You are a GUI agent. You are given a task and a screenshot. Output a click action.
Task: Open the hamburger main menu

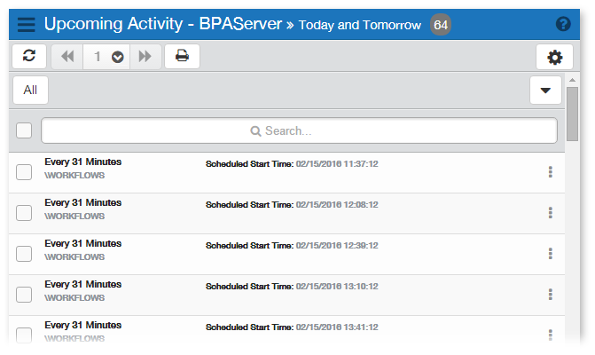(27, 24)
